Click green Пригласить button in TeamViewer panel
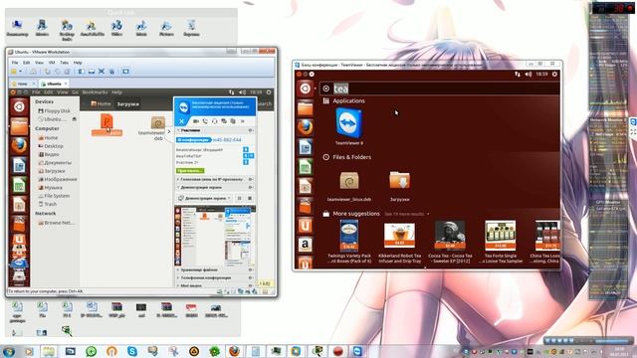The width and height of the screenshot is (637, 358). pyautogui.click(x=190, y=171)
